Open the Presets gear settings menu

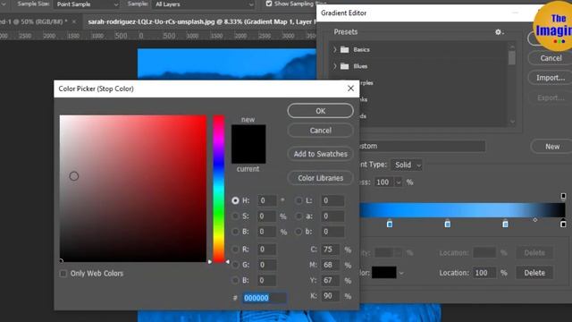[499, 32]
